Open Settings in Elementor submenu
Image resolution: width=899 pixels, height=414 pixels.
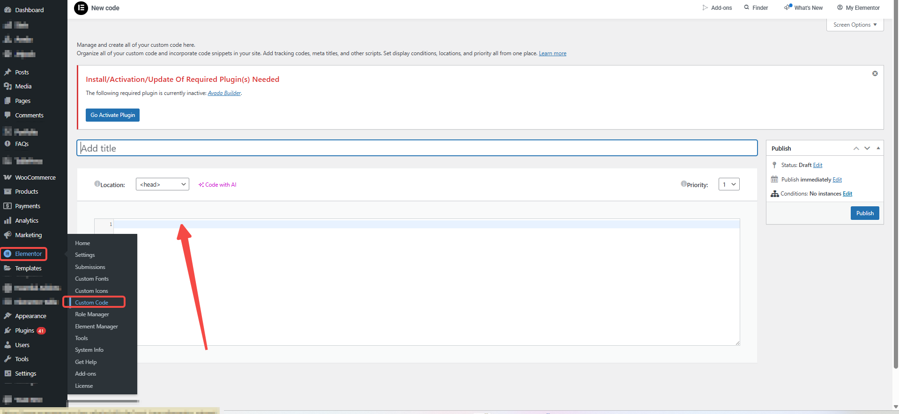(x=85, y=255)
